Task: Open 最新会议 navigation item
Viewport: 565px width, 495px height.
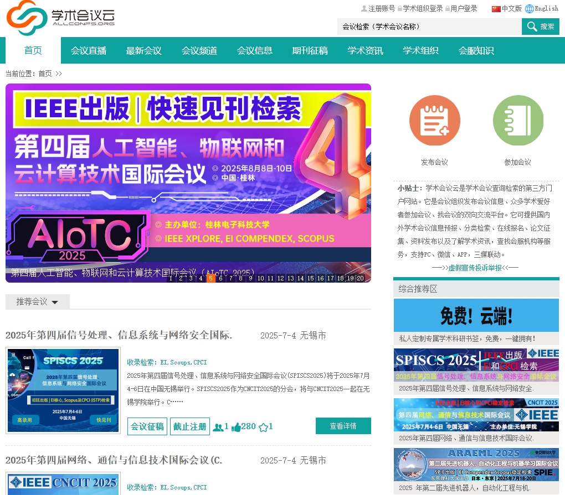Action: 144,51
